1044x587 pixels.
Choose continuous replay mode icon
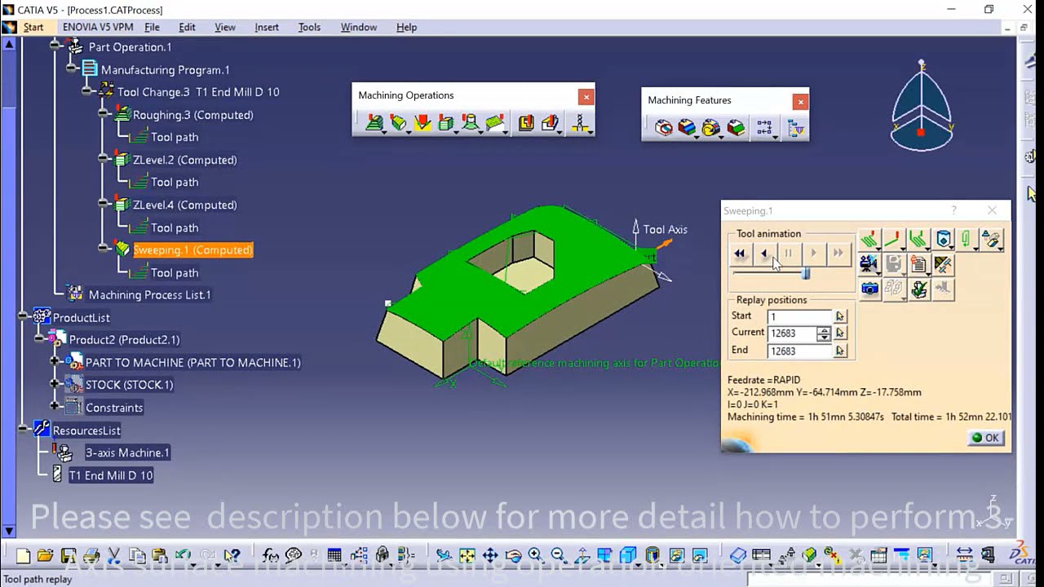(x=869, y=240)
